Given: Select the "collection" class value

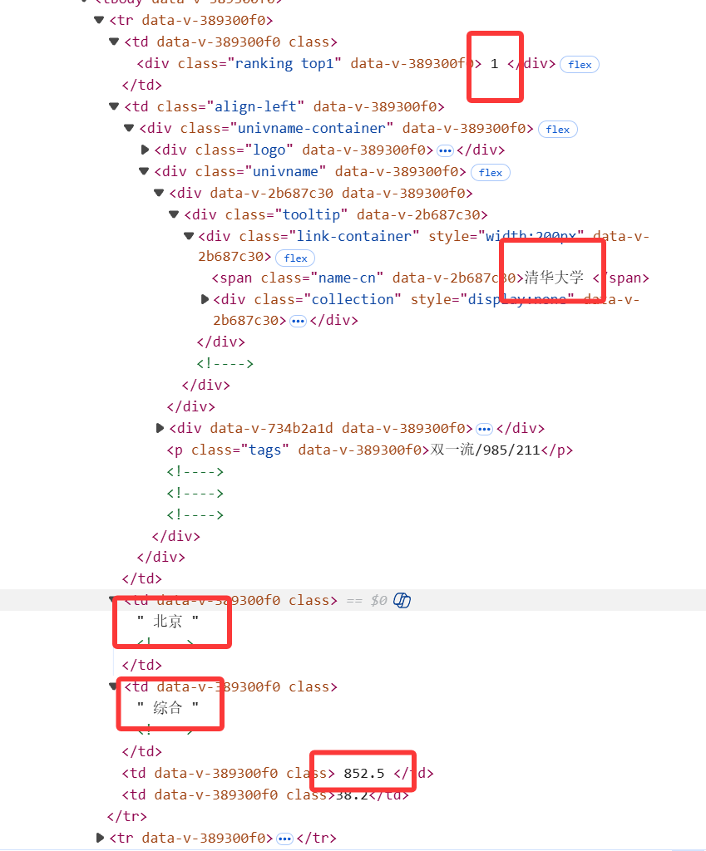Looking at the screenshot, I should pos(352,299).
